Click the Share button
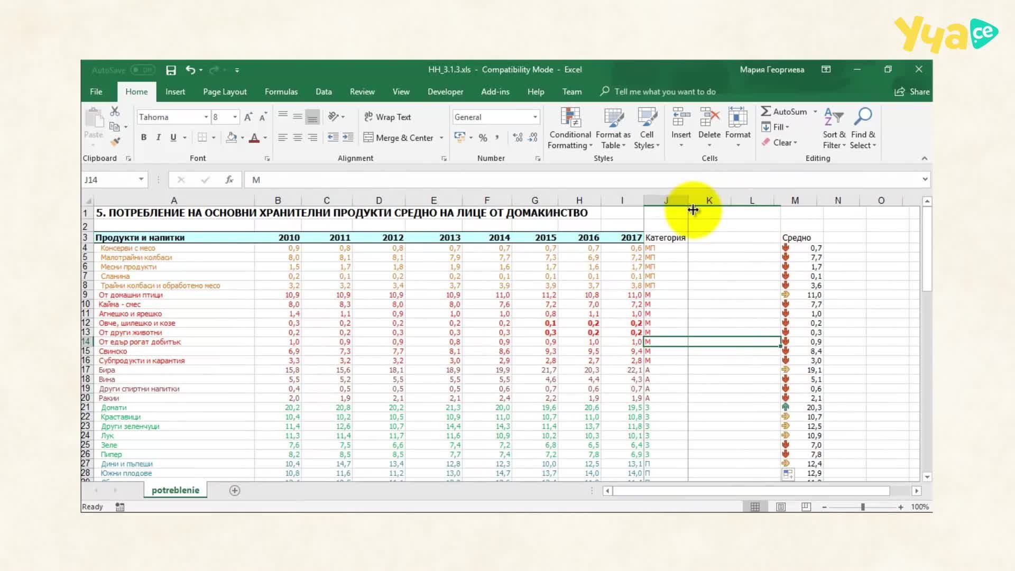1015x571 pixels. [x=912, y=91]
